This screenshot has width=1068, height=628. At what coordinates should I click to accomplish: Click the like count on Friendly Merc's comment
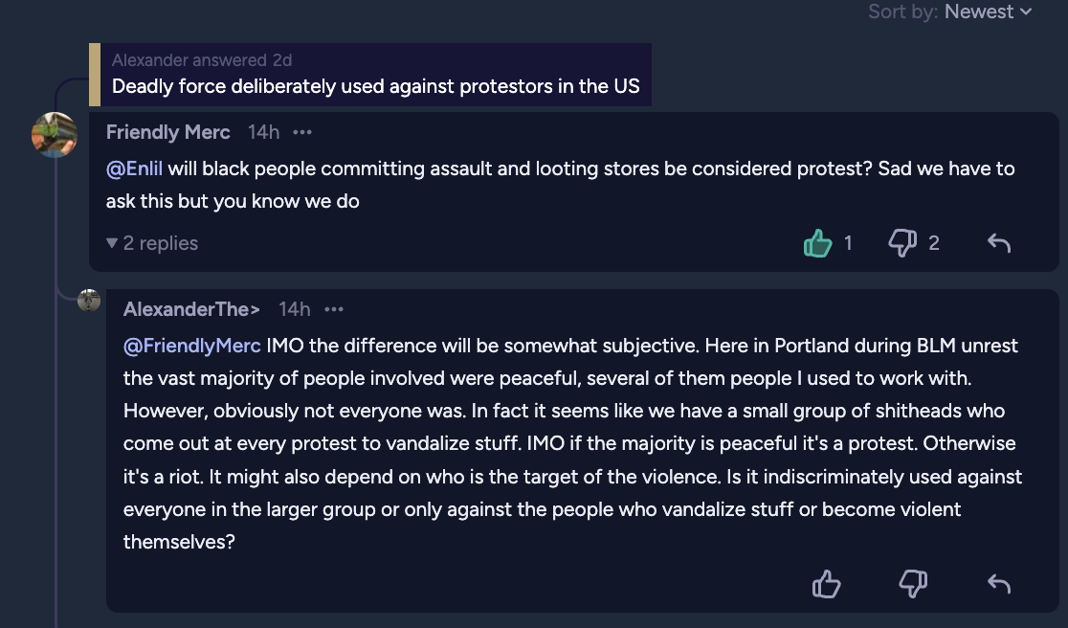coord(848,243)
